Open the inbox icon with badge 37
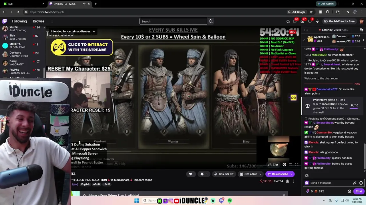366x205 pixels. click(295, 21)
